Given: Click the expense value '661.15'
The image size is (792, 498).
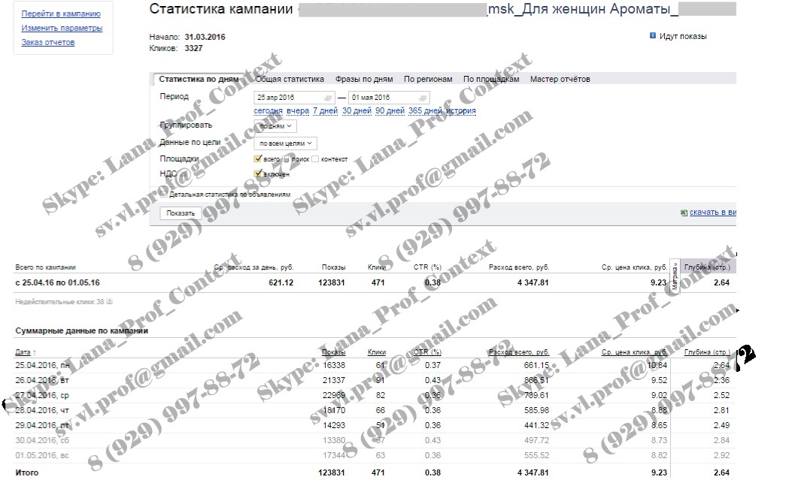Looking at the screenshot, I should tap(536, 365).
